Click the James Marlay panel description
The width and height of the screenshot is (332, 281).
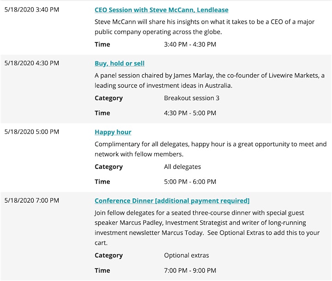[x=209, y=80]
